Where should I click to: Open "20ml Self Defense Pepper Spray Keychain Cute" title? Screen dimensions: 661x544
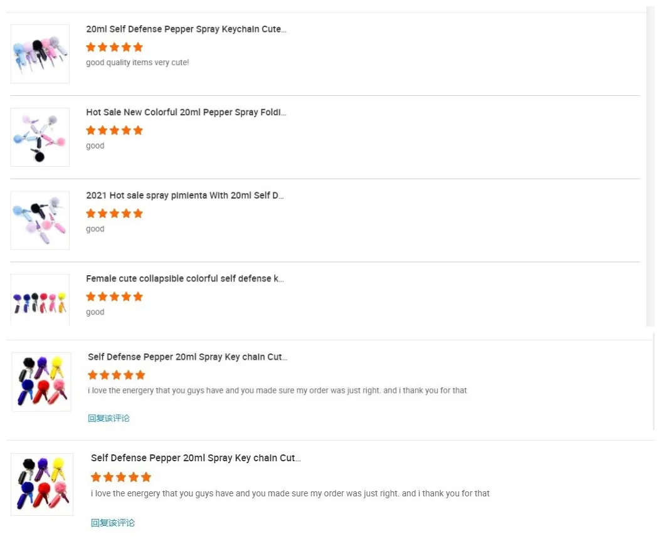coord(186,29)
